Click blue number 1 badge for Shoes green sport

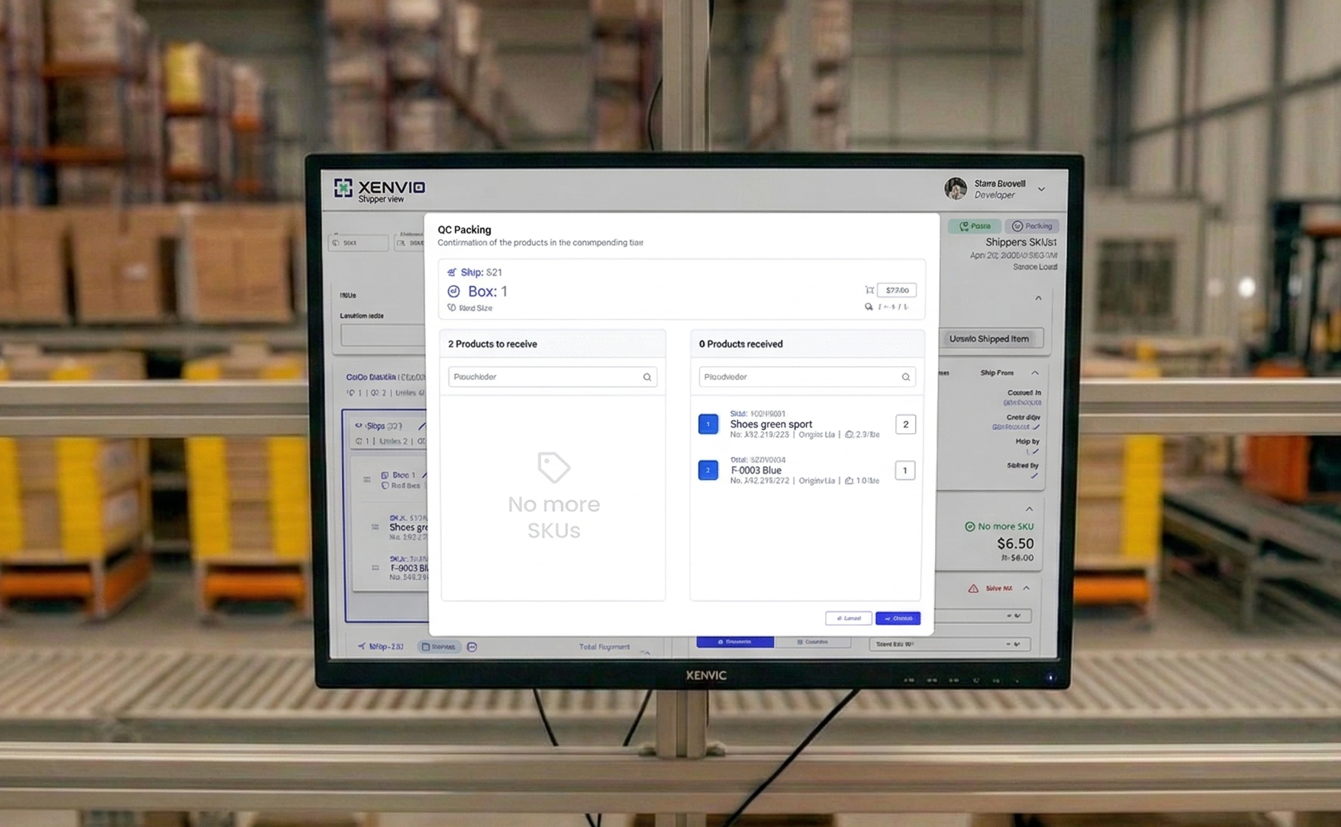708,424
